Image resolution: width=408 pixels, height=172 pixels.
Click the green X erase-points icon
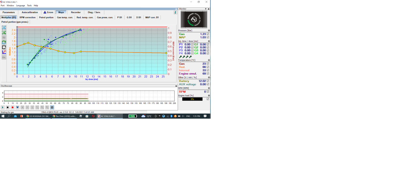point(4,33)
